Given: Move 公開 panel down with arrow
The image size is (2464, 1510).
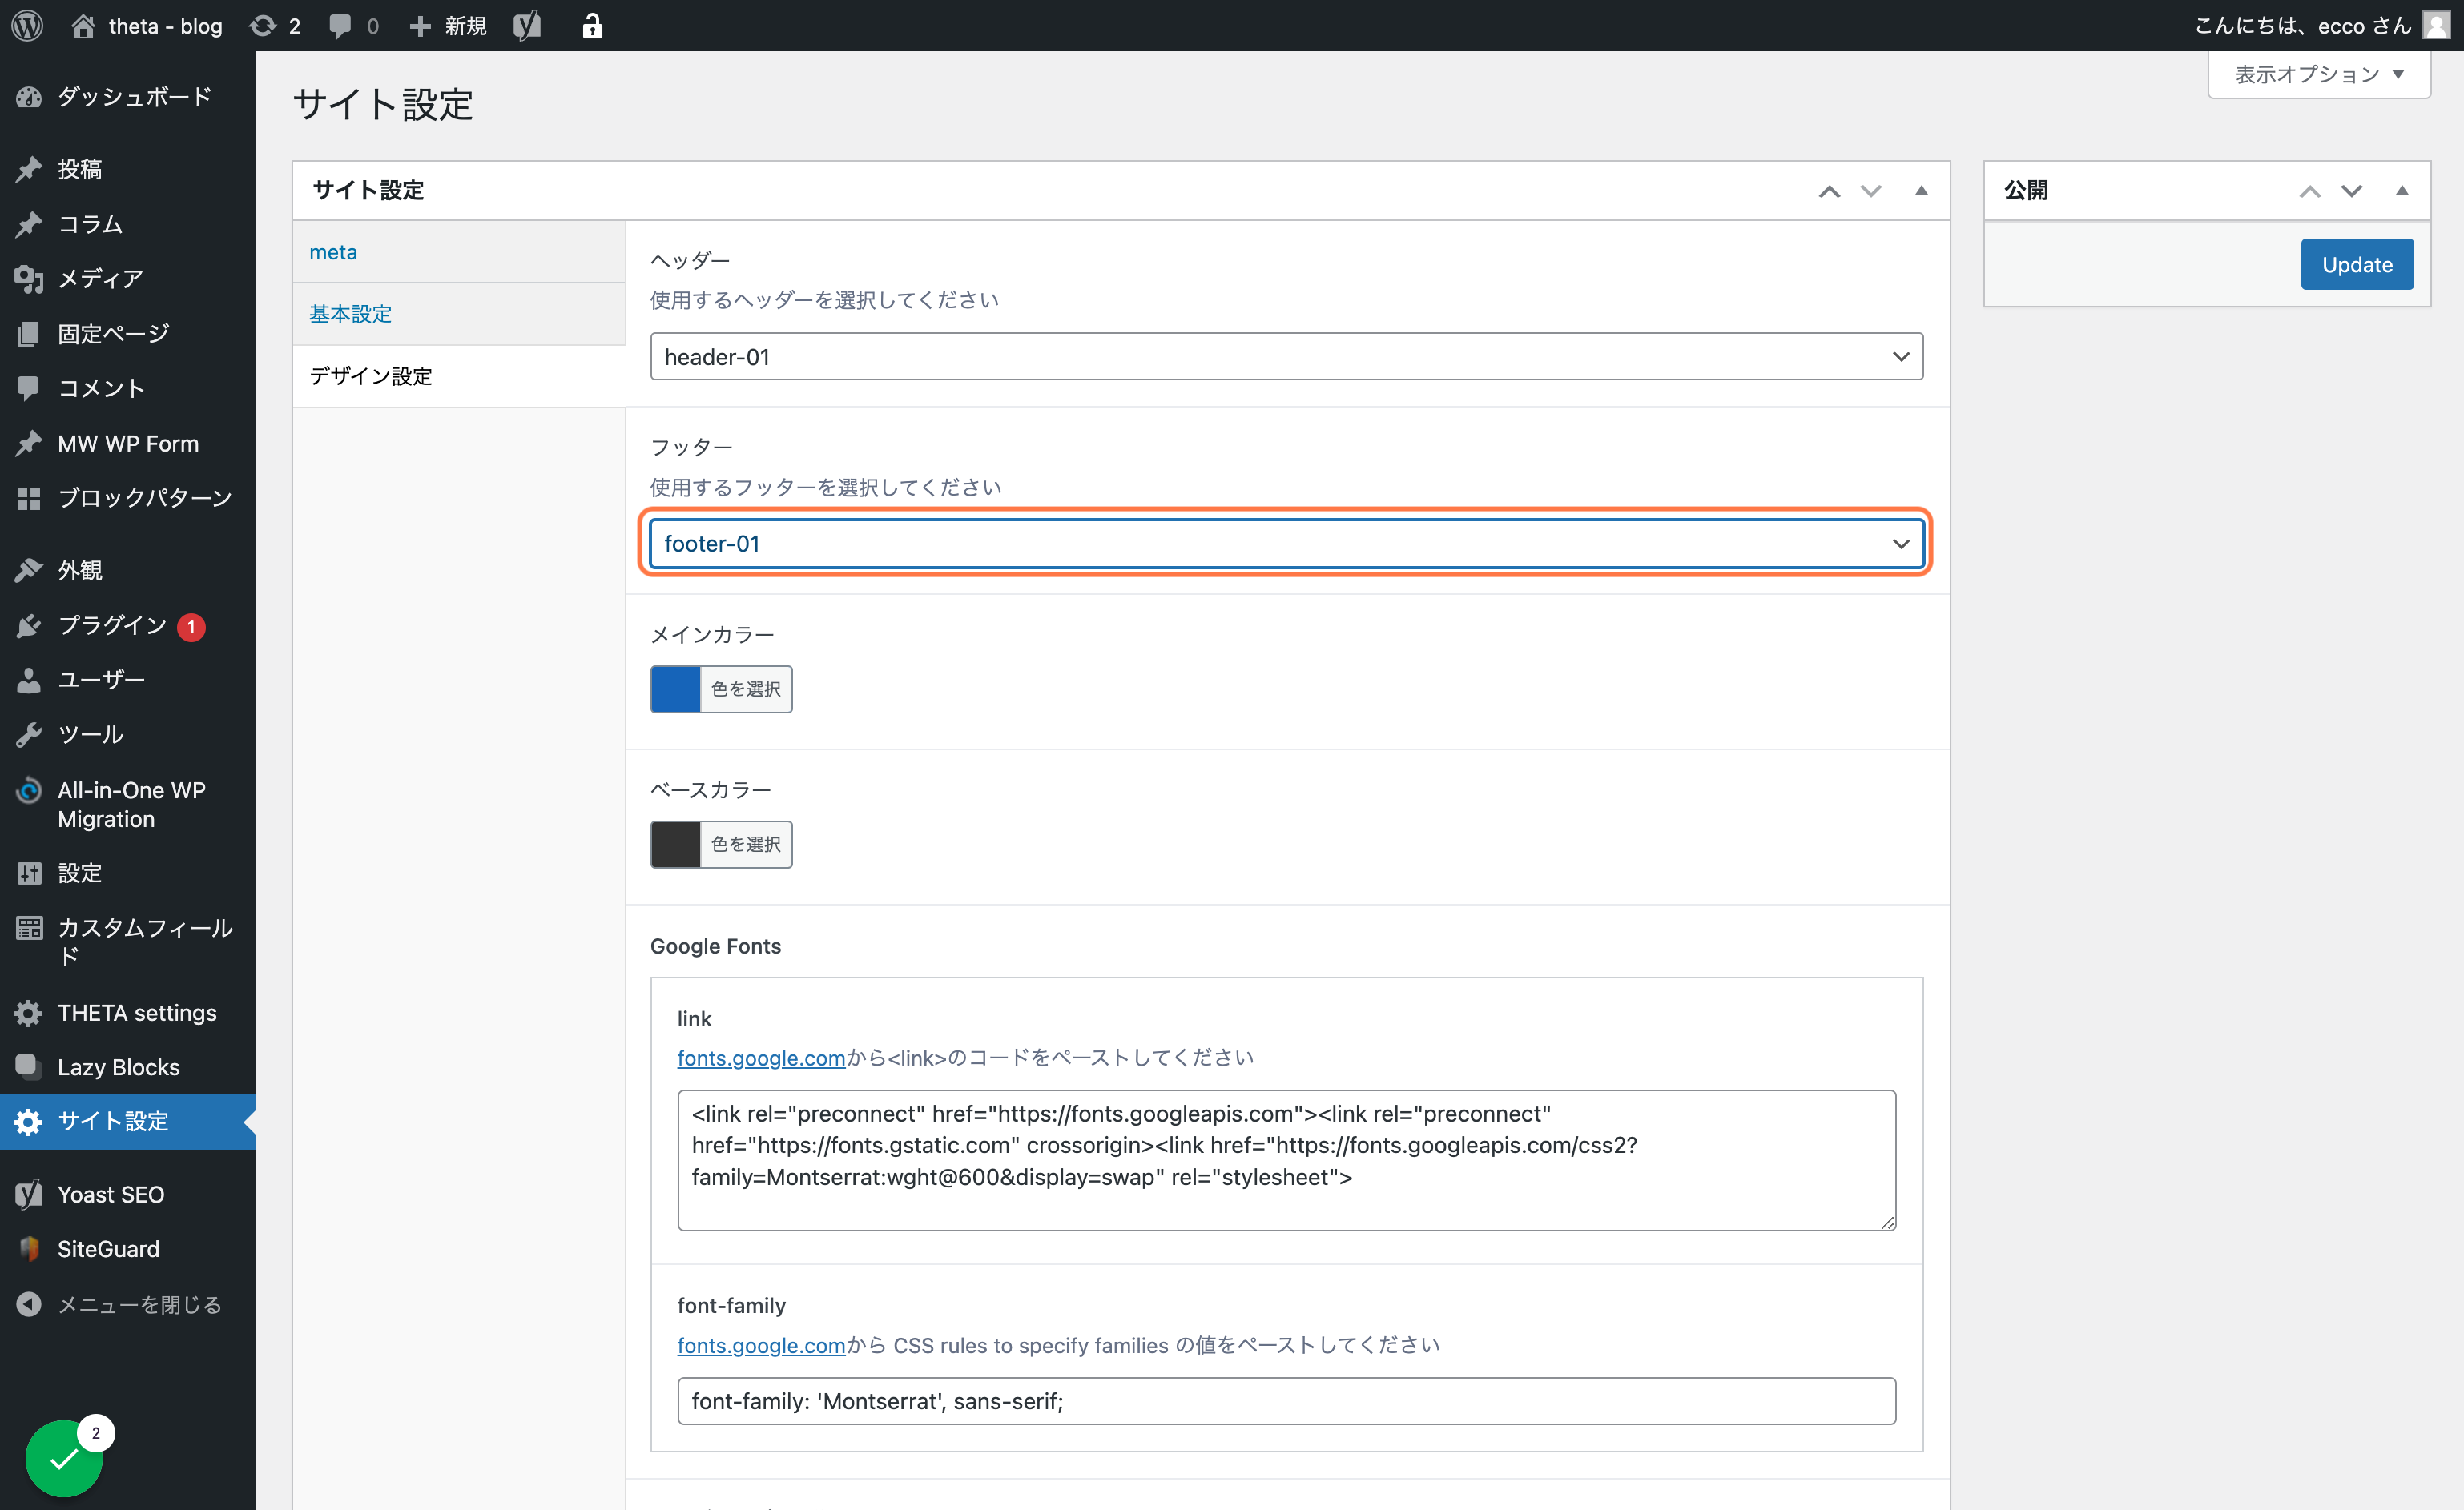Looking at the screenshot, I should [2351, 191].
